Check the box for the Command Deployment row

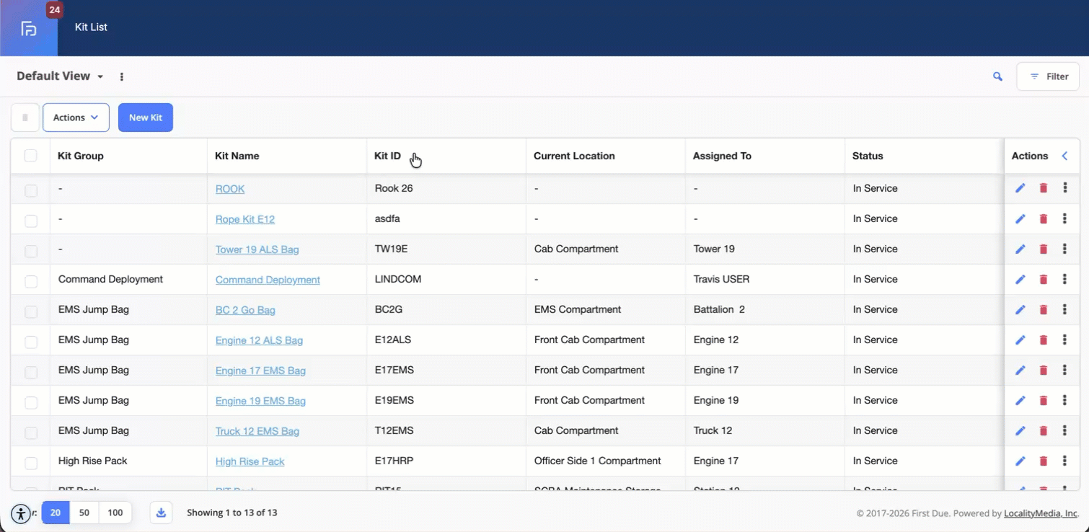coord(30,281)
